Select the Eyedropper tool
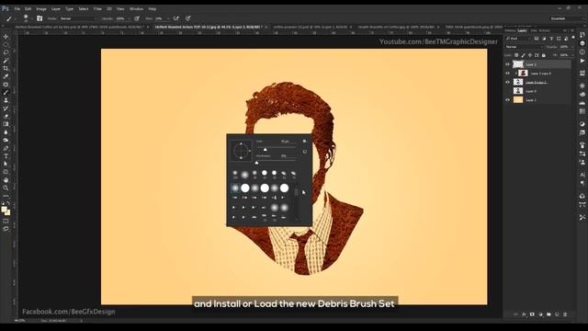588x331 pixels. point(6,76)
